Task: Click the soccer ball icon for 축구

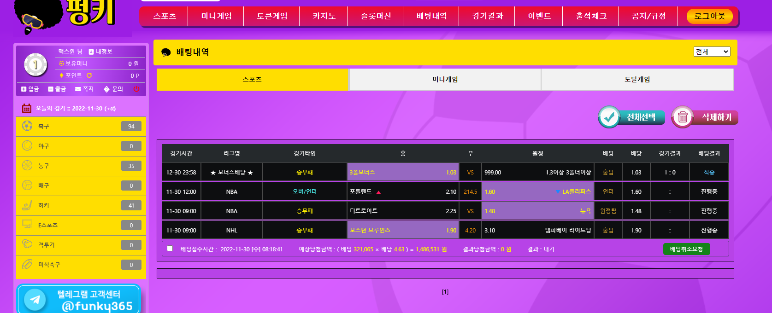Action: click(27, 126)
